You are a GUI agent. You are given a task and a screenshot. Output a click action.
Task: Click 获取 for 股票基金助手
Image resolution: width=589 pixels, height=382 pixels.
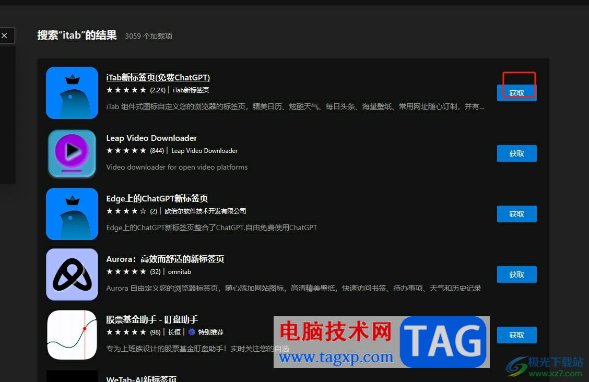(516, 335)
